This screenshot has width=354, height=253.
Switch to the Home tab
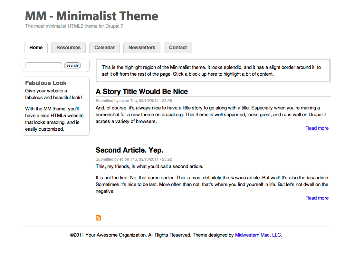click(36, 48)
